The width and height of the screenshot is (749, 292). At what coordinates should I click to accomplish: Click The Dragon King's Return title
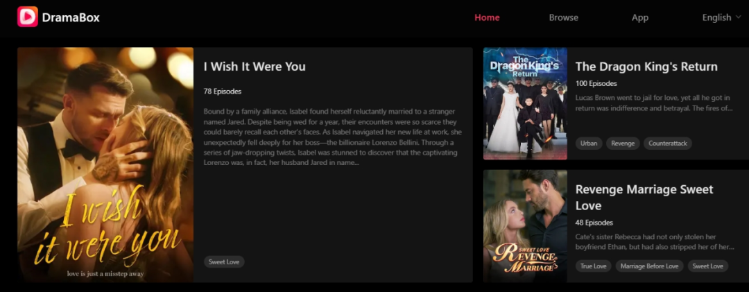tap(646, 67)
